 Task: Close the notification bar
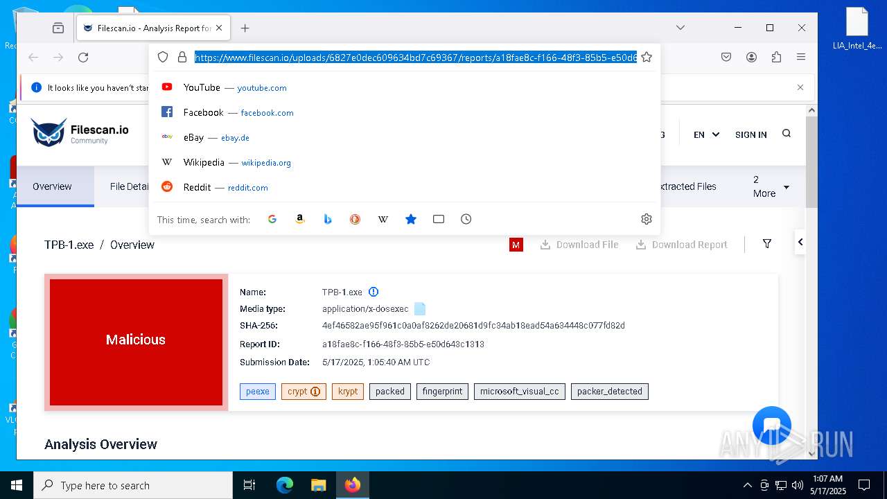pos(800,87)
